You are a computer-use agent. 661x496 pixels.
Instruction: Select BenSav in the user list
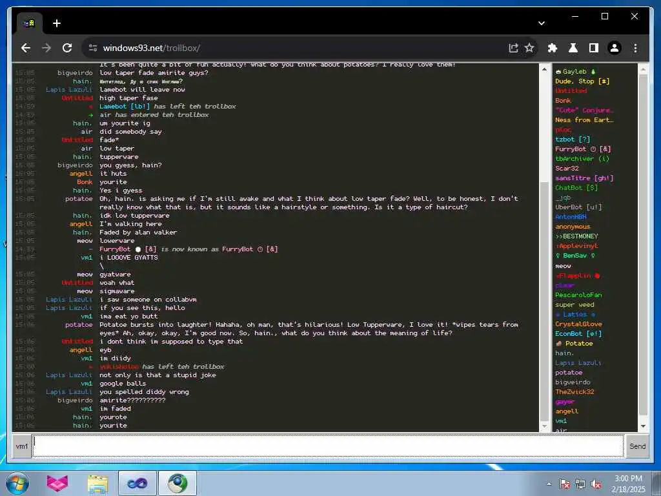(575, 256)
